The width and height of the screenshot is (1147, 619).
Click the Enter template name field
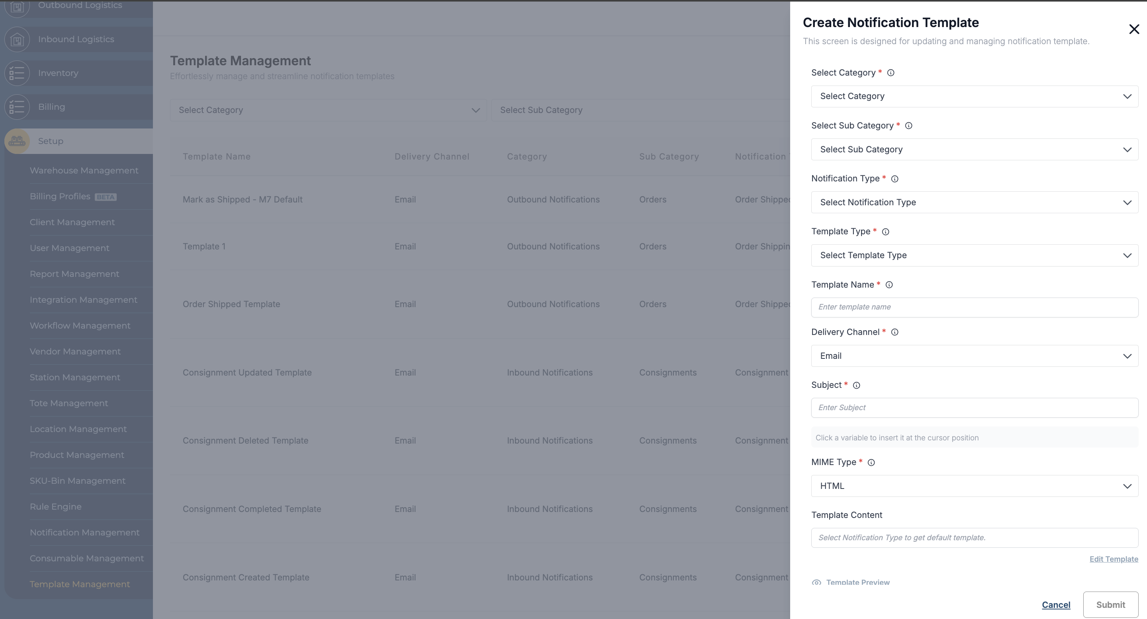[x=974, y=307]
